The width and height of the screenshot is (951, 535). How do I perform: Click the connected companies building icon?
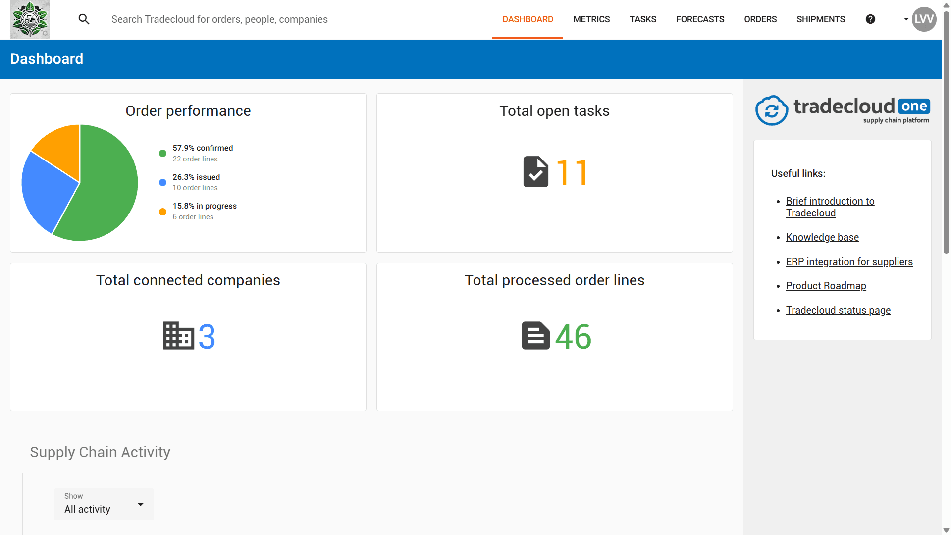coord(178,336)
